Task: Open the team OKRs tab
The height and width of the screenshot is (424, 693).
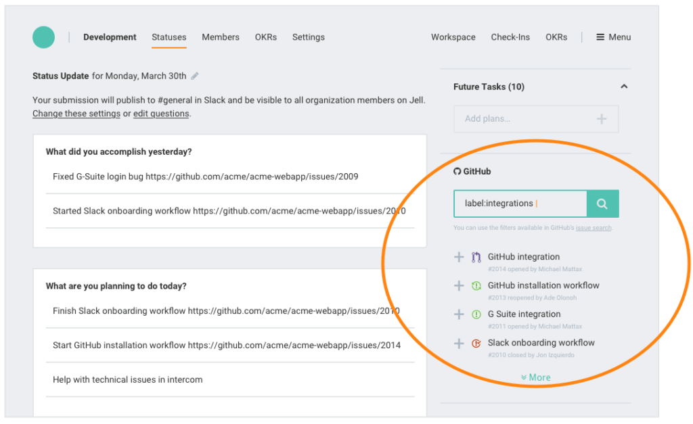Action: coord(265,37)
